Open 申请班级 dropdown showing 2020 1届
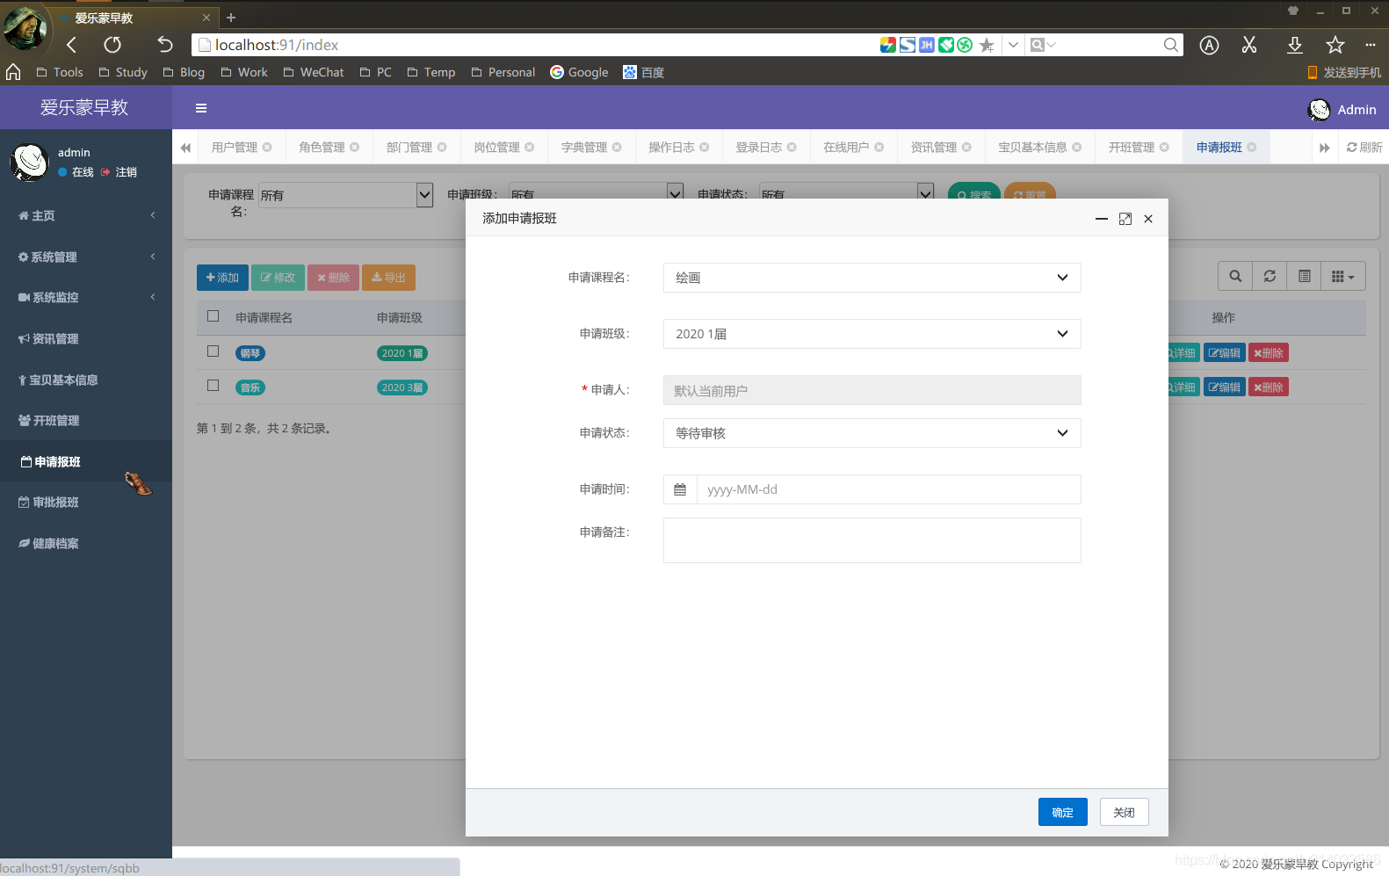Image resolution: width=1389 pixels, height=876 pixels. pos(872,334)
